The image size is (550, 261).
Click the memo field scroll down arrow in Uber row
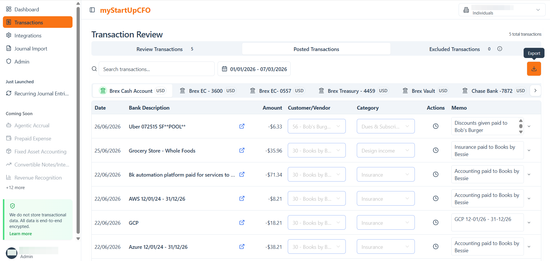click(521, 132)
